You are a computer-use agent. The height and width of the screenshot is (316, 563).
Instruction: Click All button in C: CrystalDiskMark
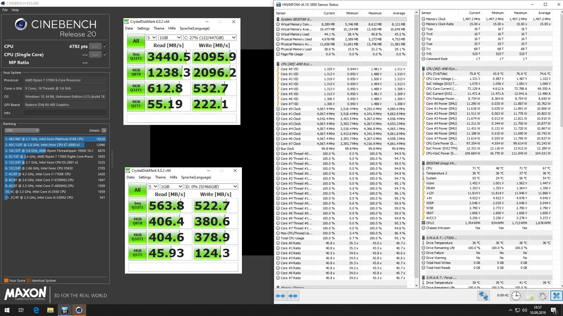pyautogui.click(x=136, y=41)
